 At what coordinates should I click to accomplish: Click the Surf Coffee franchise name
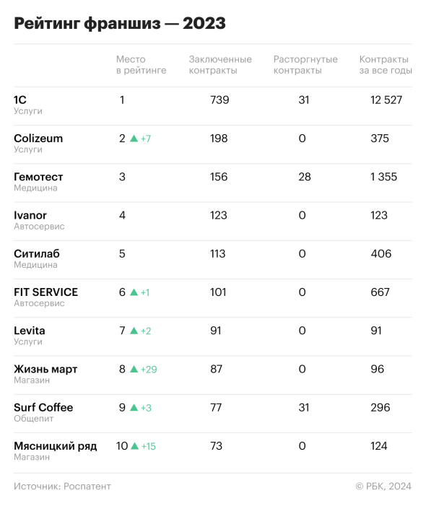pos(43,408)
